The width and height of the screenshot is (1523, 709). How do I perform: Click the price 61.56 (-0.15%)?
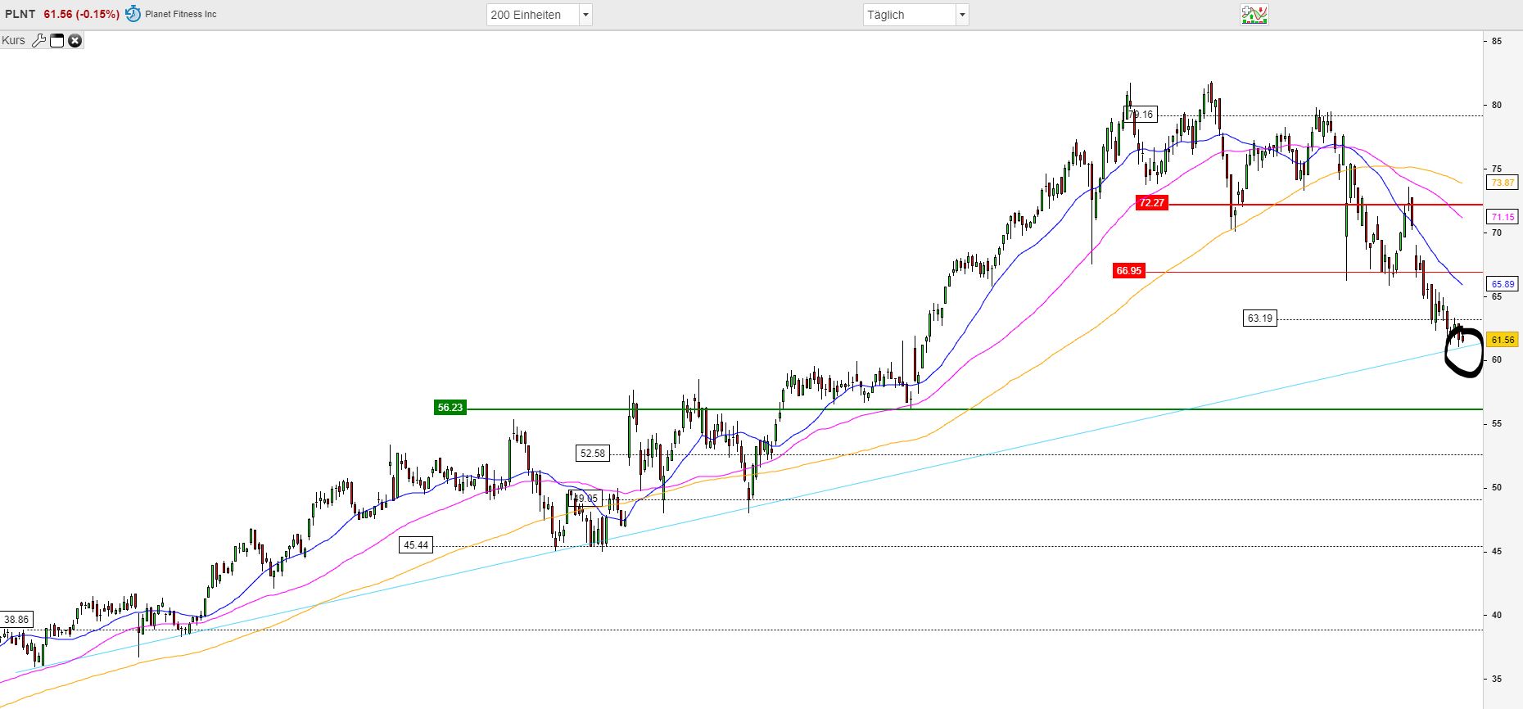click(81, 14)
